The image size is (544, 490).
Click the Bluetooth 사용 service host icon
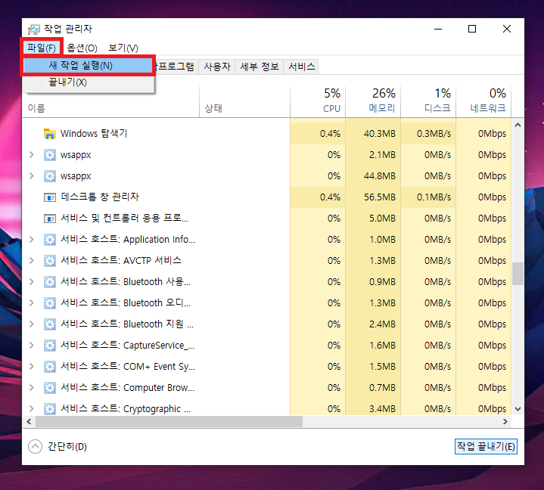[50, 282]
